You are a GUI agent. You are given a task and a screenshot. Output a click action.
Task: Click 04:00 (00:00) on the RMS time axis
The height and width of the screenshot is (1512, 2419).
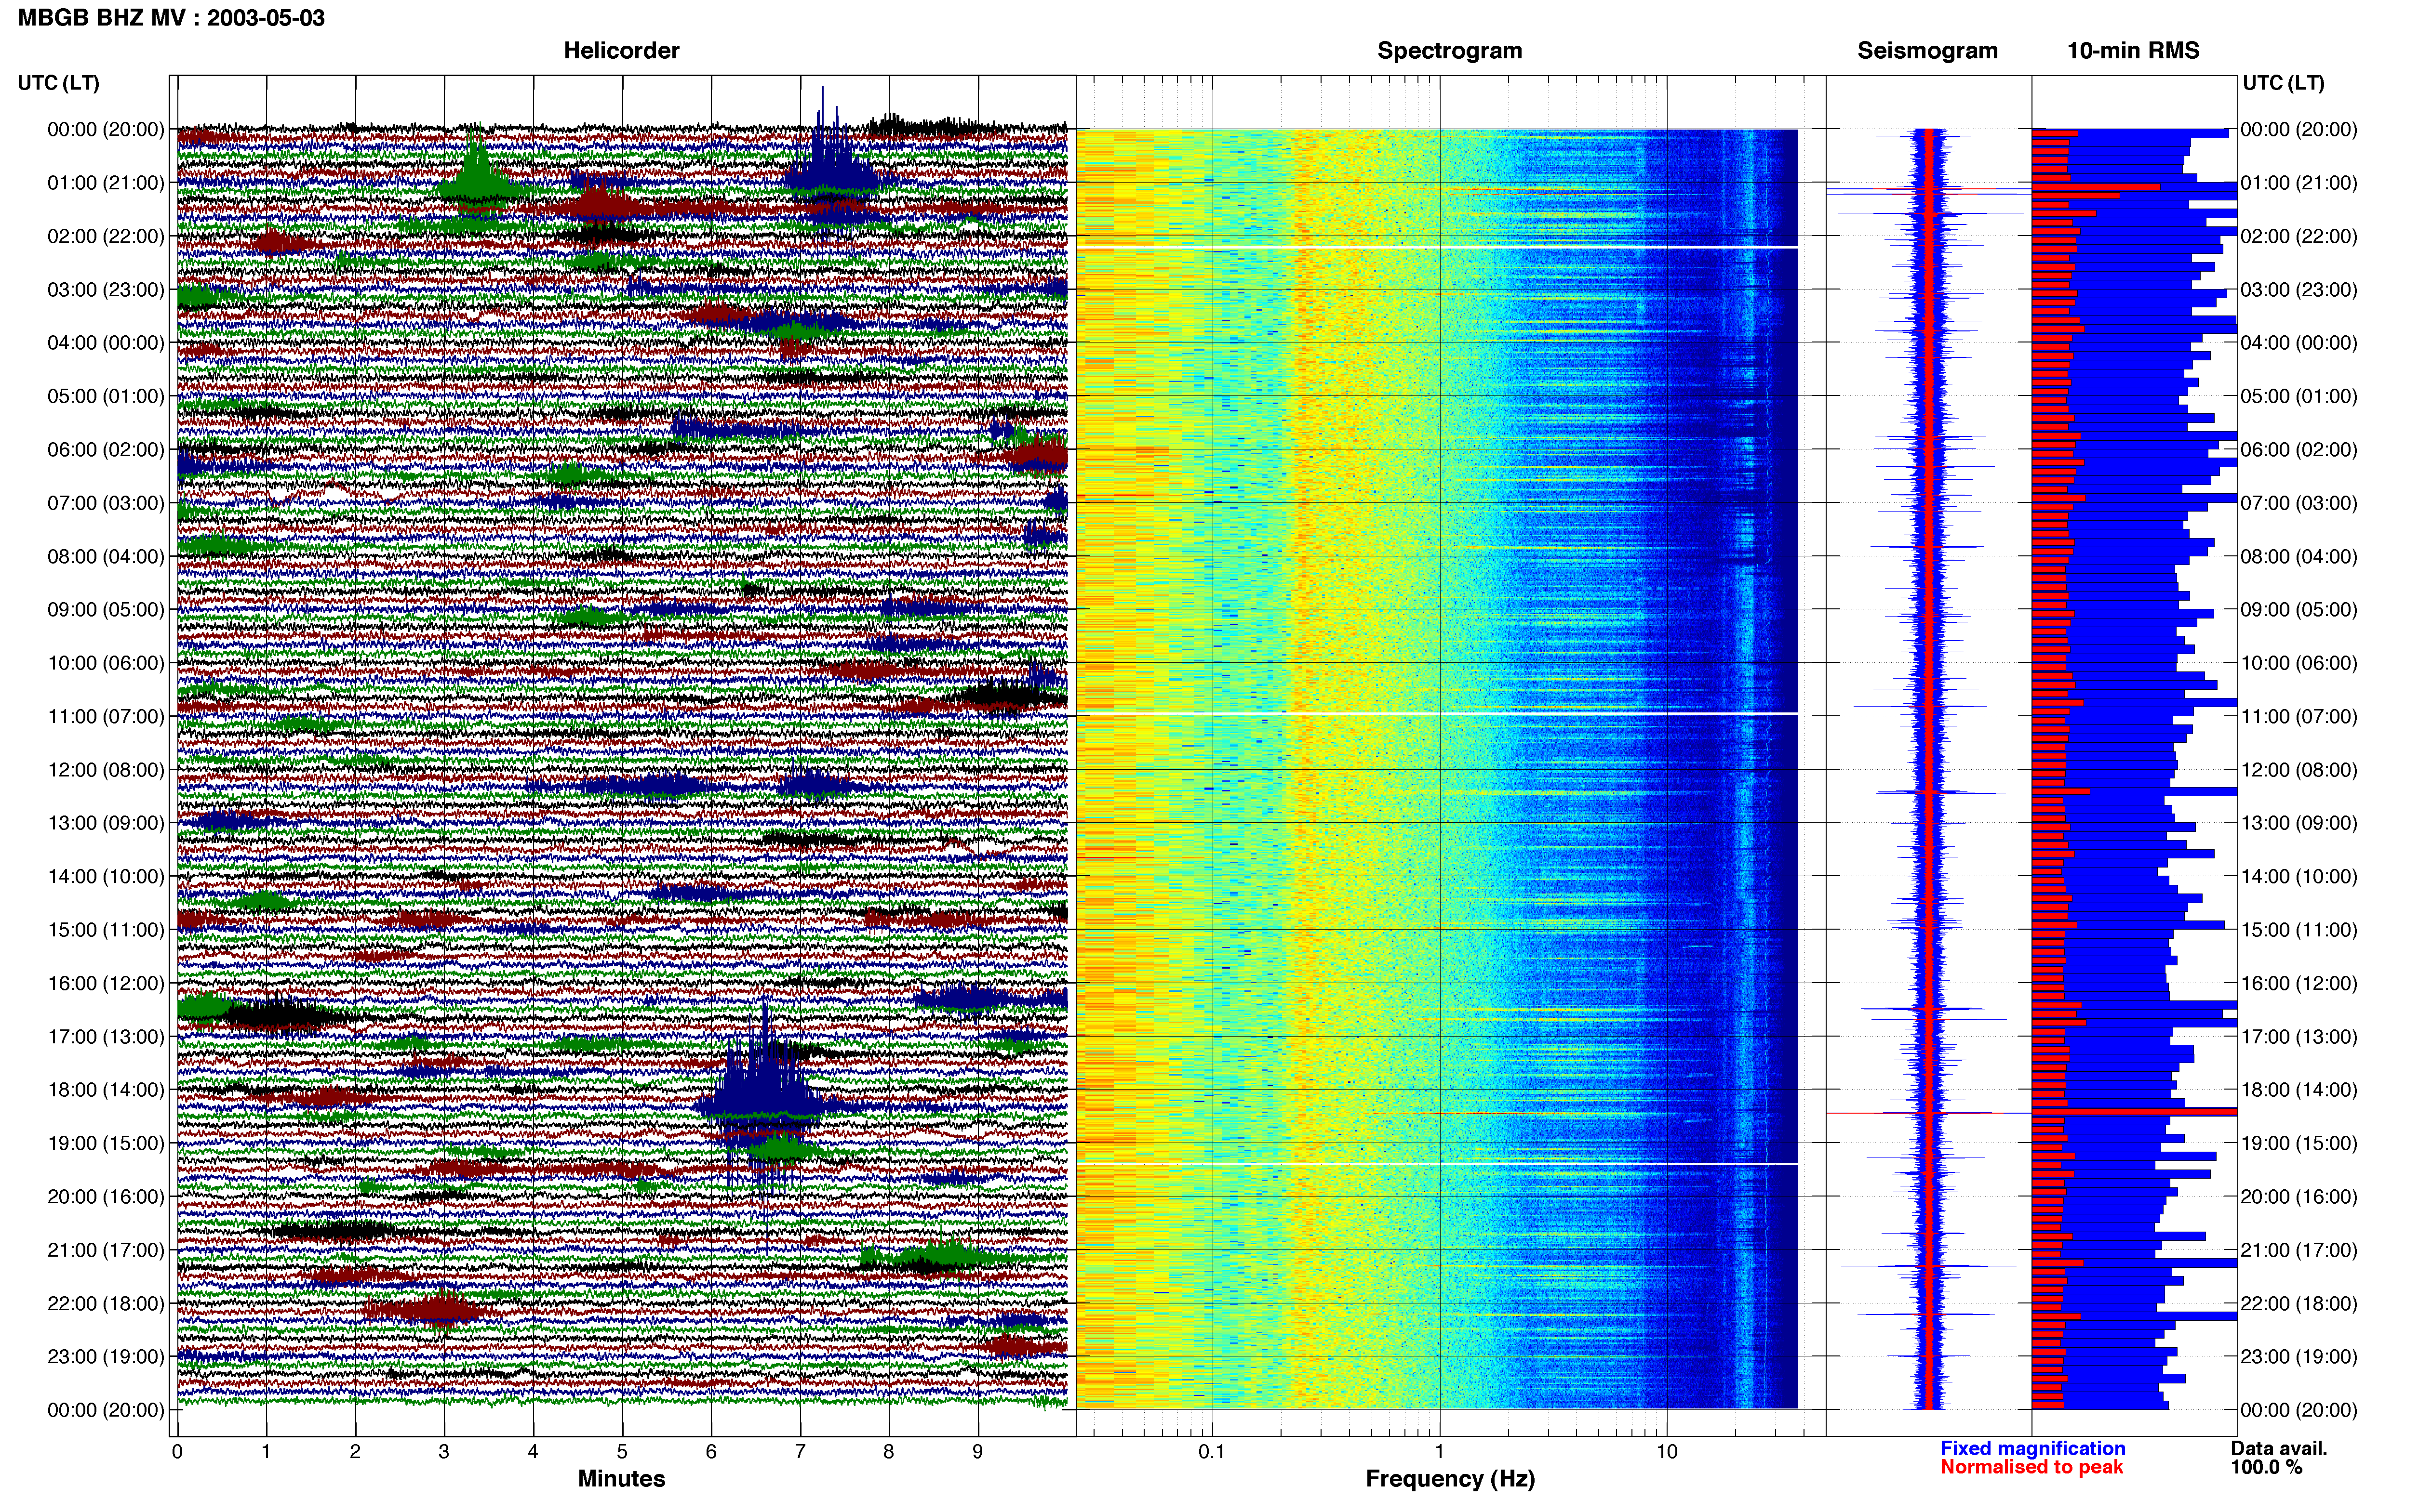[x=2299, y=343]
